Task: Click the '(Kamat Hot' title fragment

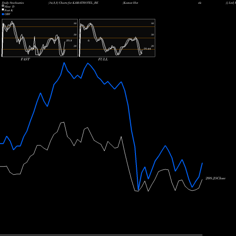Action: point(130,3)
